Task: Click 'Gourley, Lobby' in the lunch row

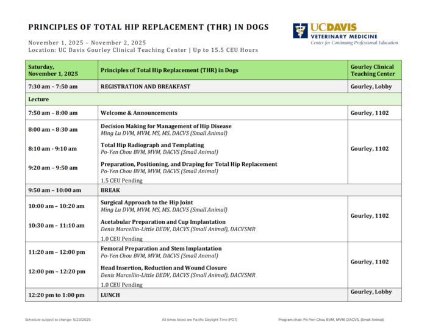Action: pyautogui.click(x=371, y=292)
